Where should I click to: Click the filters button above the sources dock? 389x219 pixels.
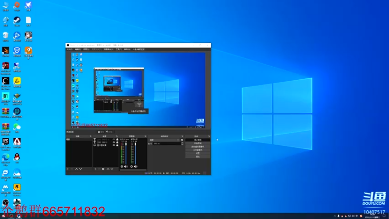[109, 132]
